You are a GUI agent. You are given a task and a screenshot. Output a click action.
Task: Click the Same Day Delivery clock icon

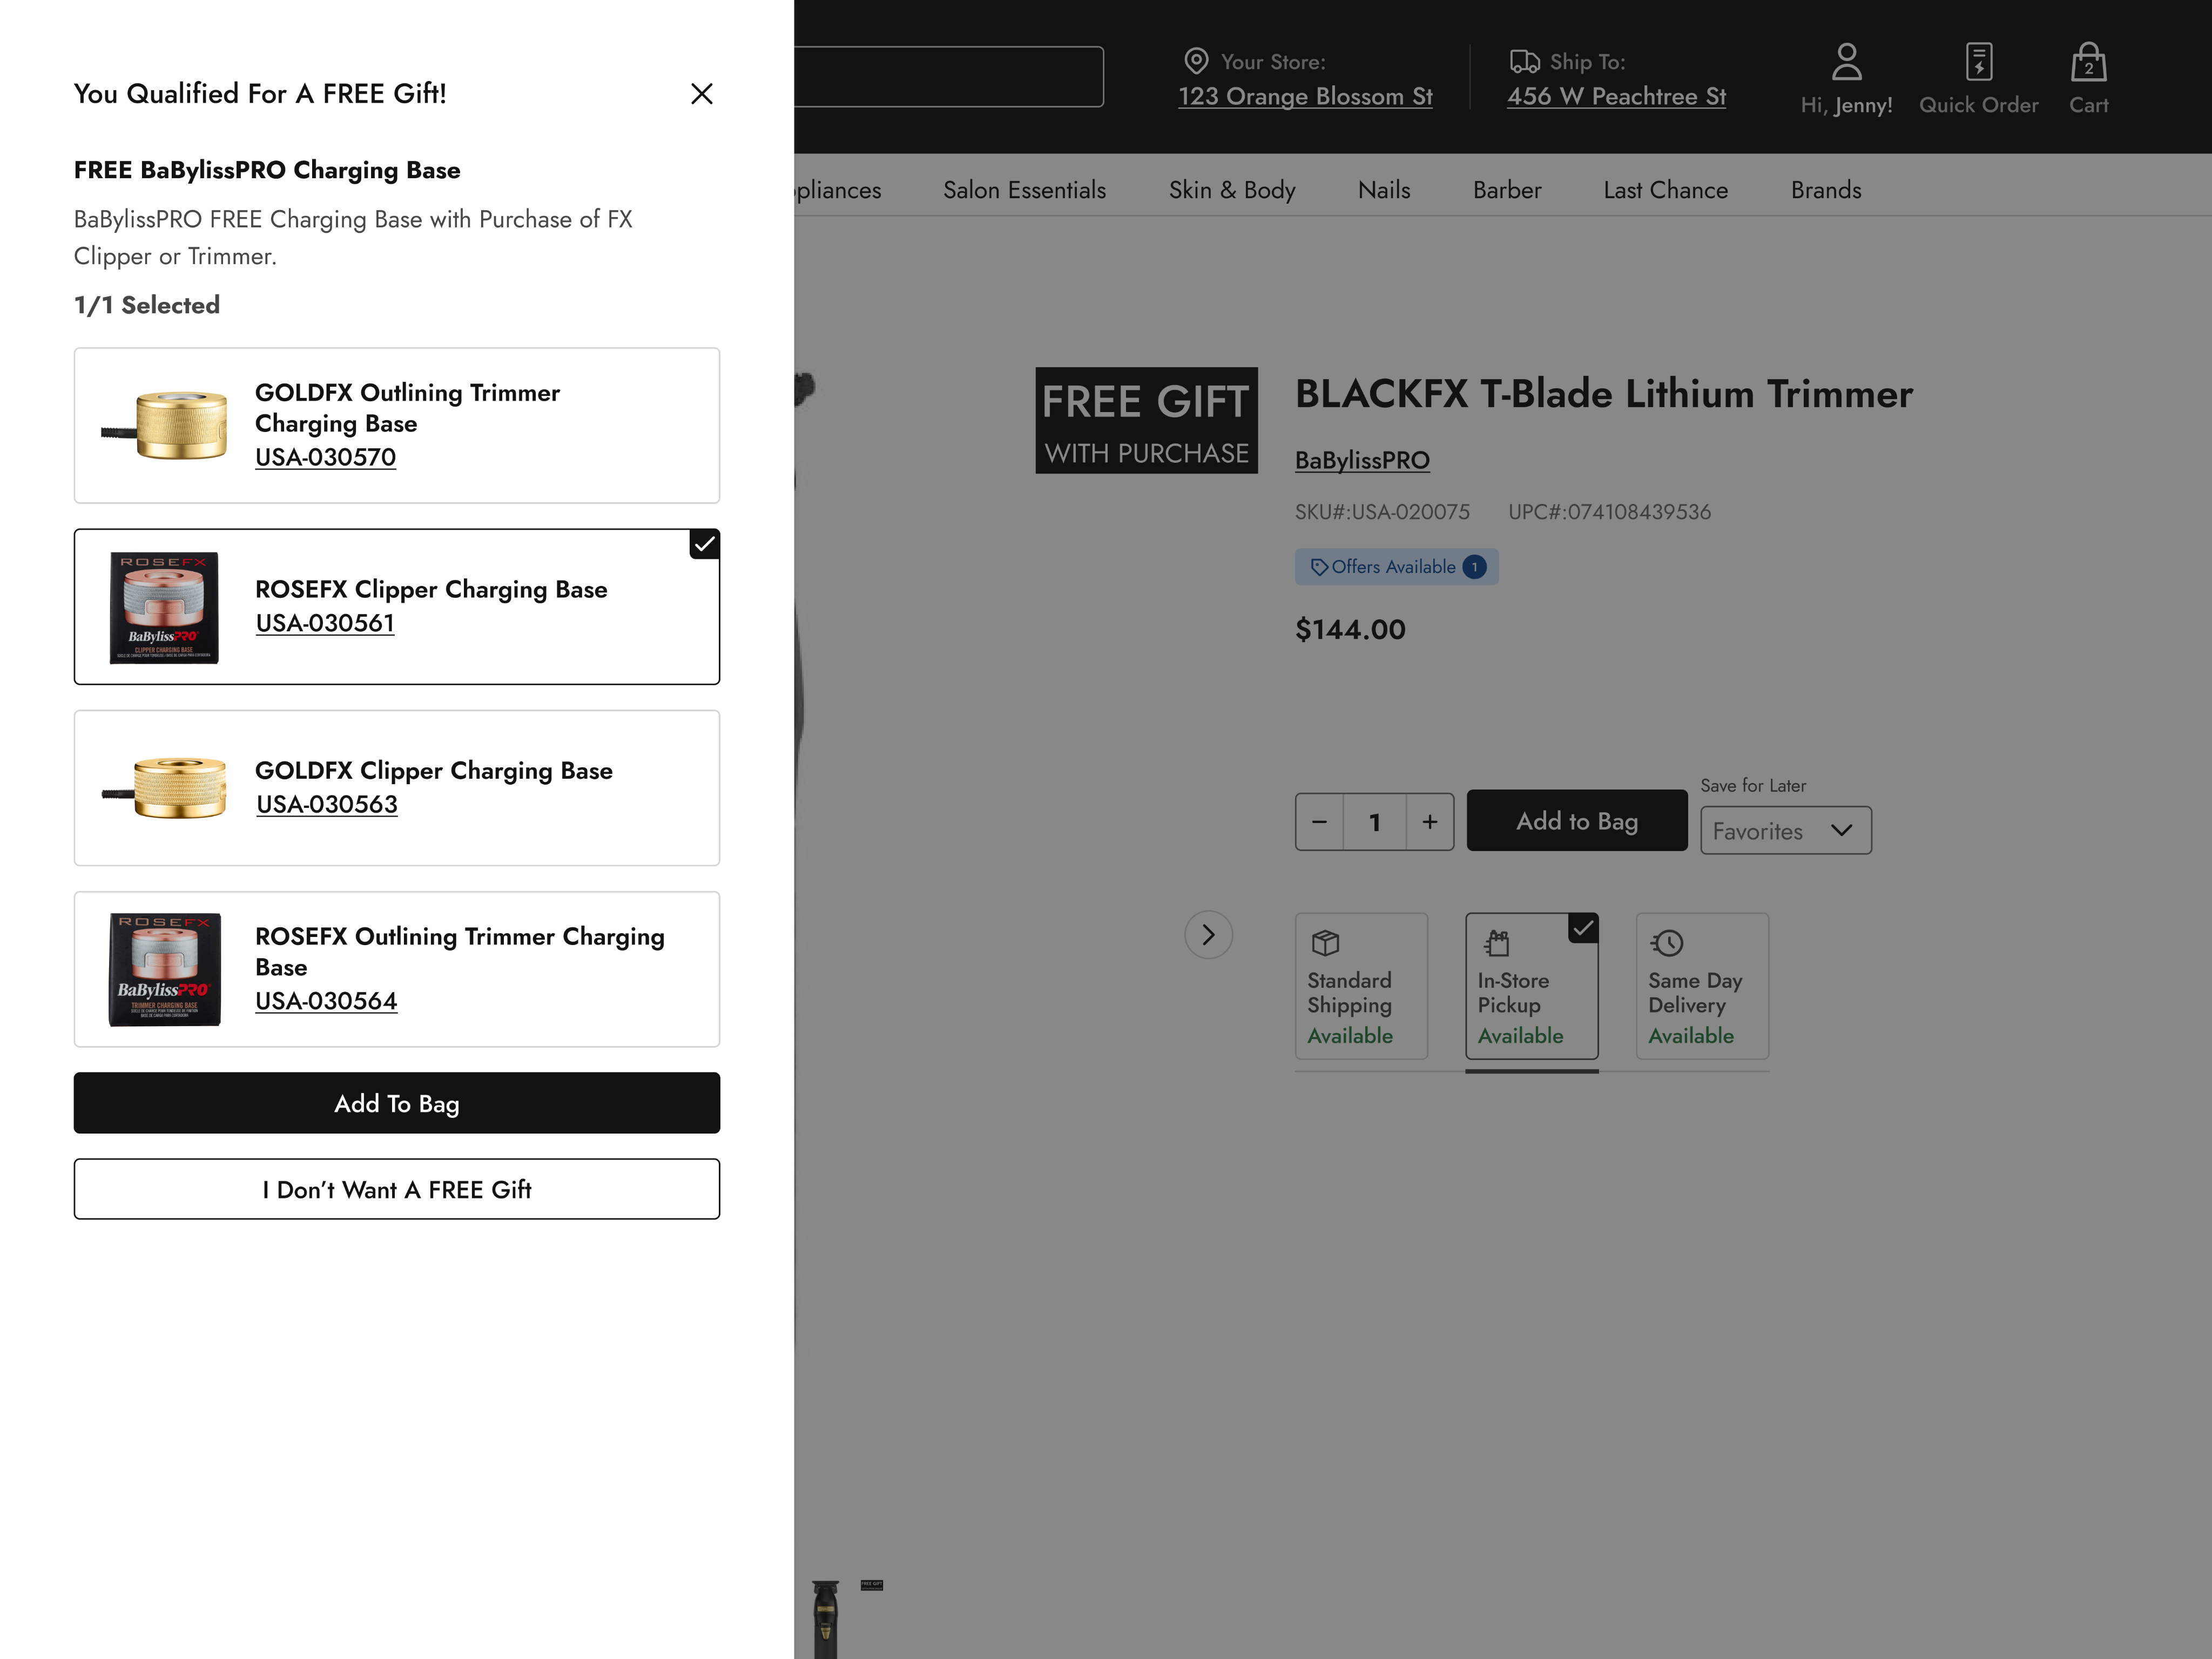(x=1667, y=943)
